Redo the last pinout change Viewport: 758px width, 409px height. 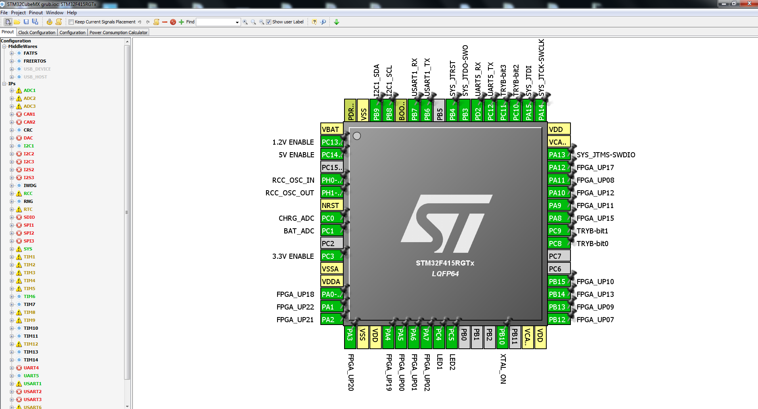147,22
